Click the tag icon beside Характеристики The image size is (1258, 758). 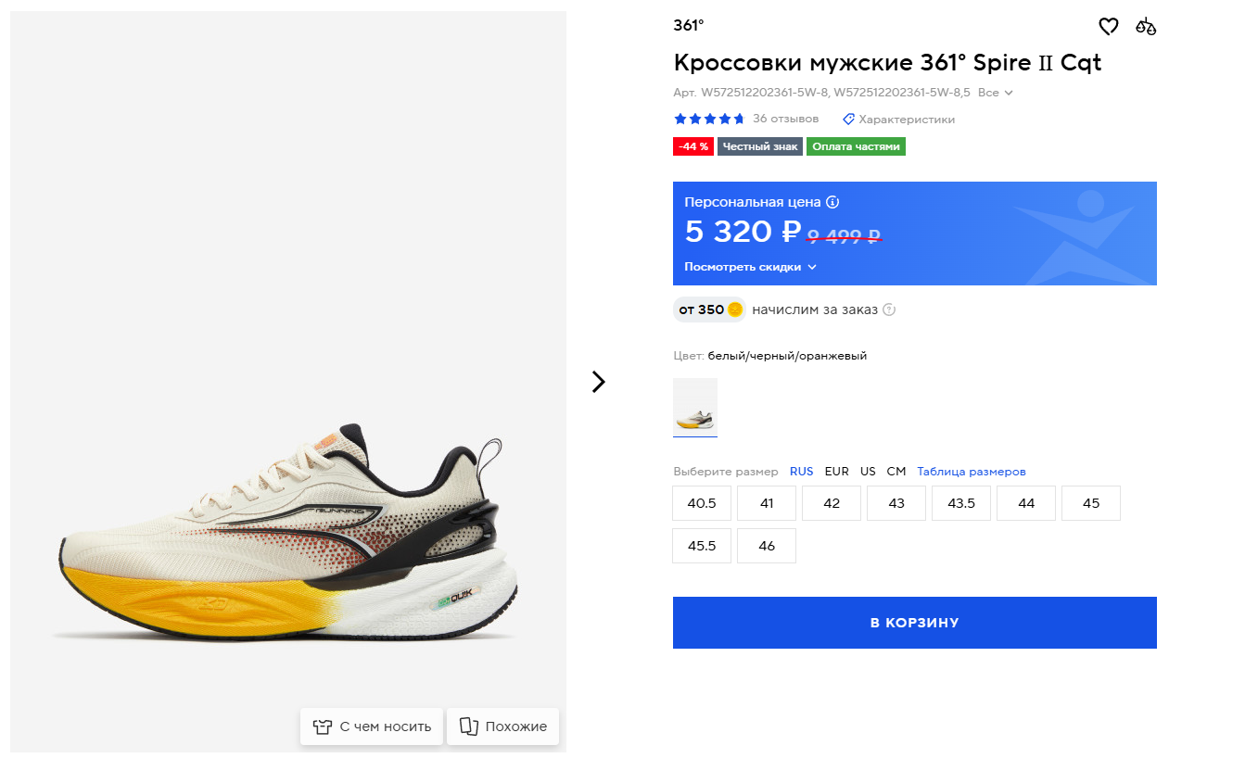point(848,120)
